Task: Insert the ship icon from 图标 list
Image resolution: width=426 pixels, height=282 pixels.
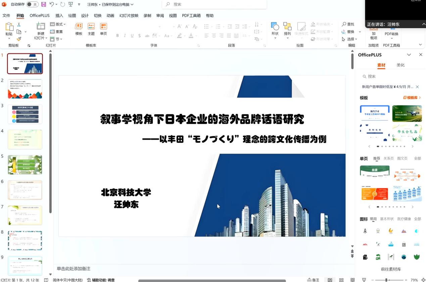Action: click(x=391, y=244)
